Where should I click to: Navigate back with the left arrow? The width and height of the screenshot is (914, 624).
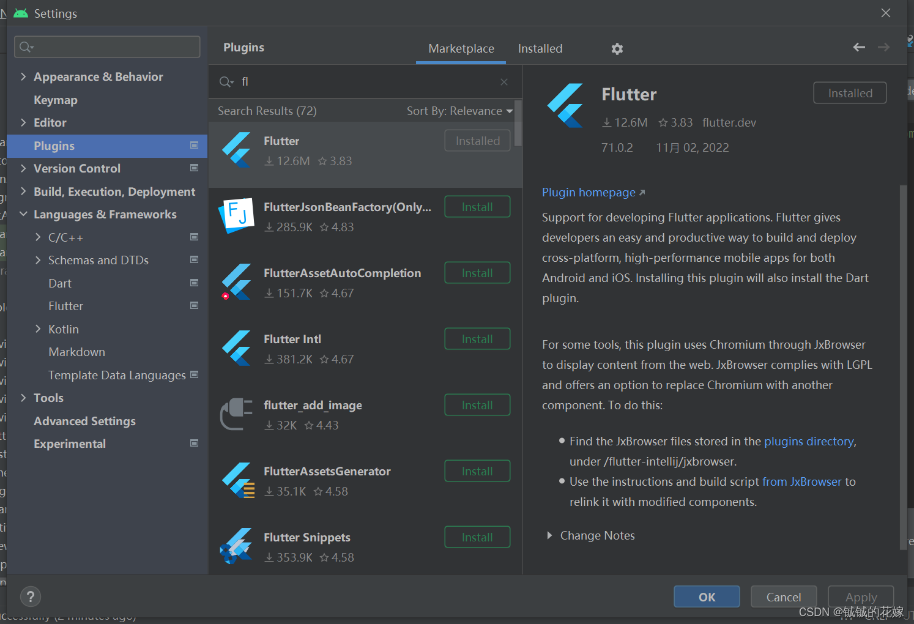pos(859,47)
